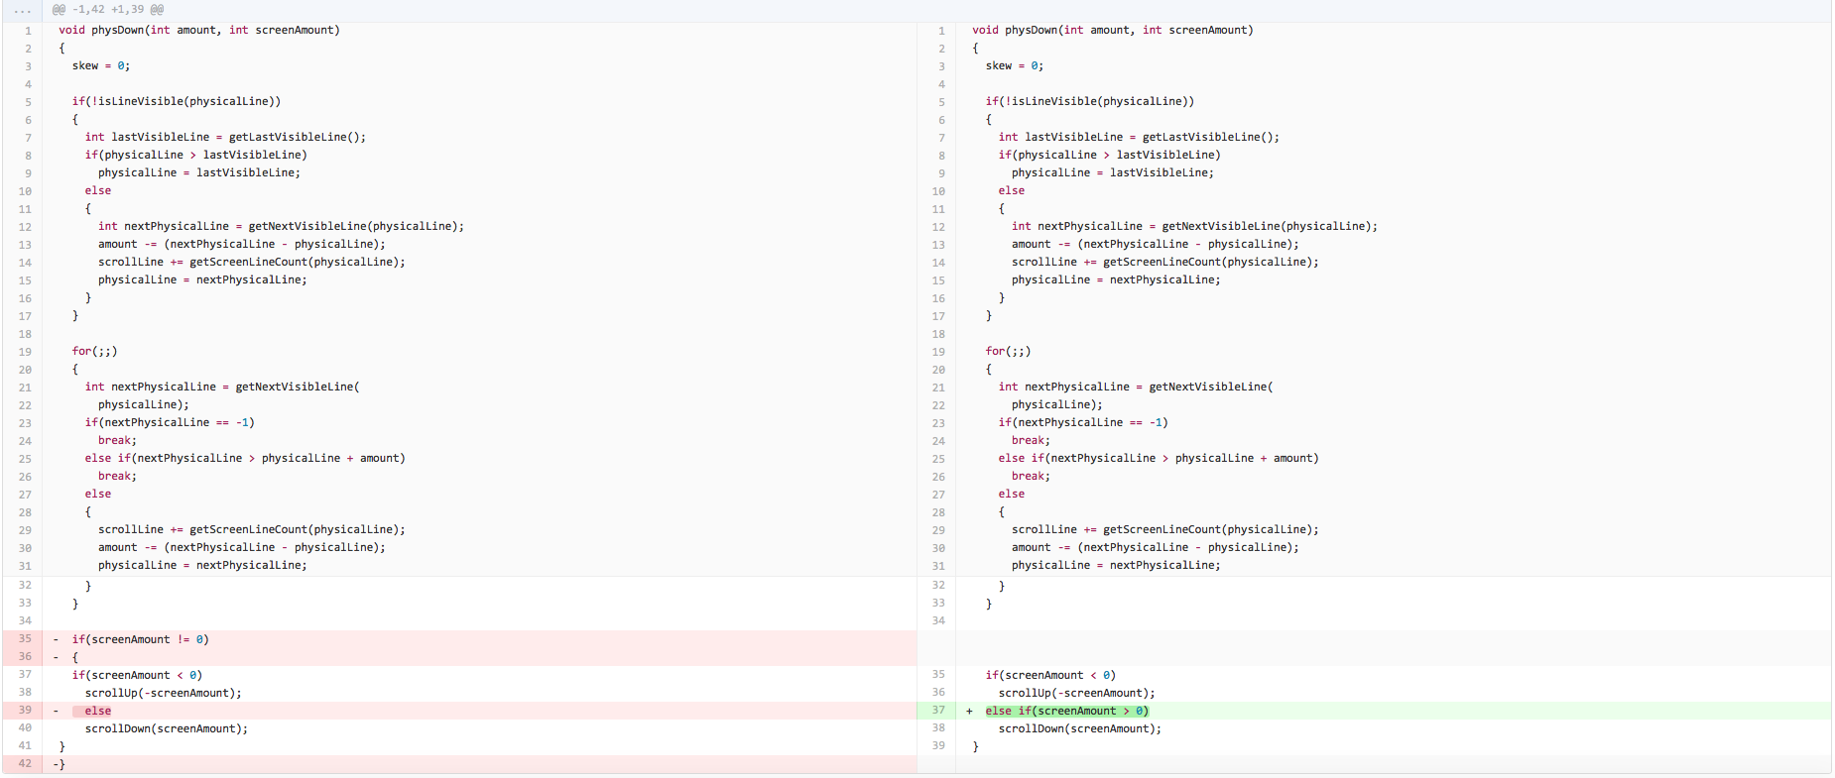Click 'for(;;)' code in the left pane

[94, 352]
